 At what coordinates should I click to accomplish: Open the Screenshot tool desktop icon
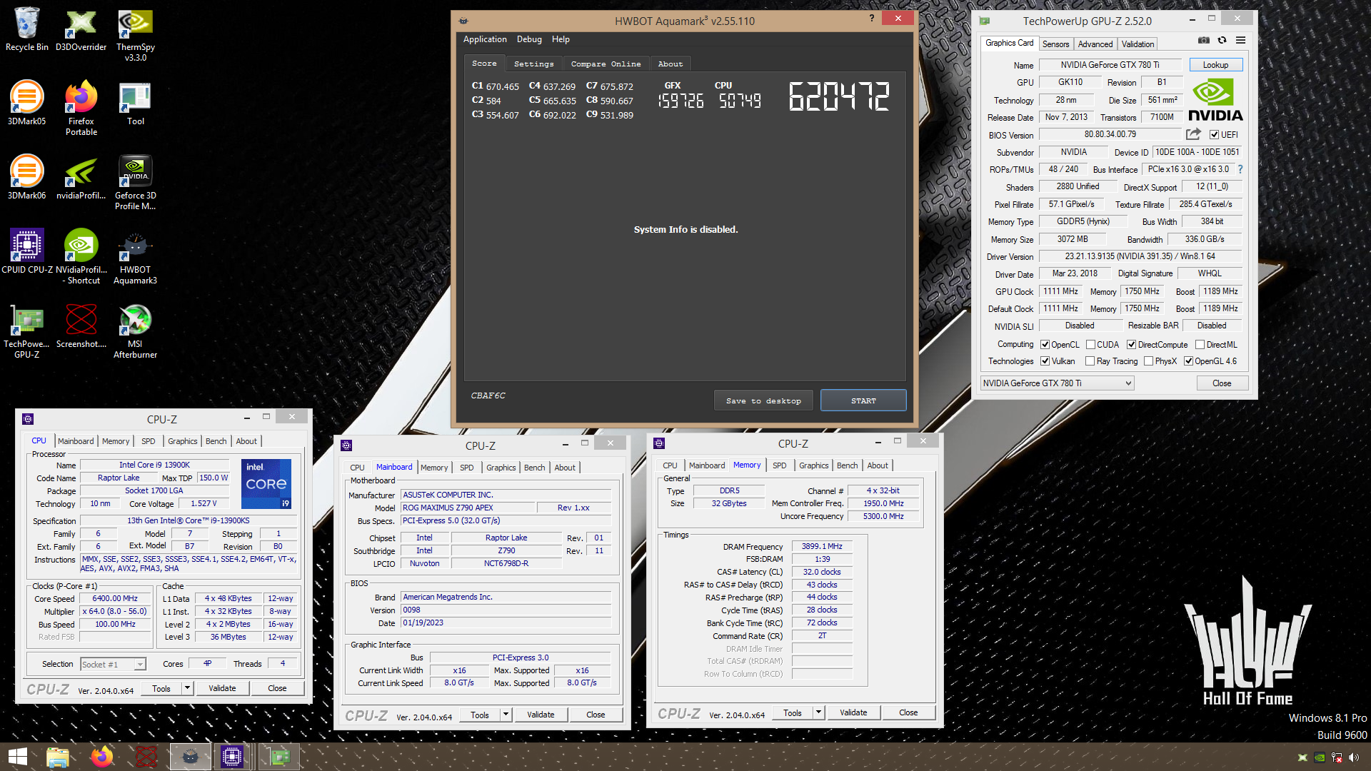tap(81, 326)
